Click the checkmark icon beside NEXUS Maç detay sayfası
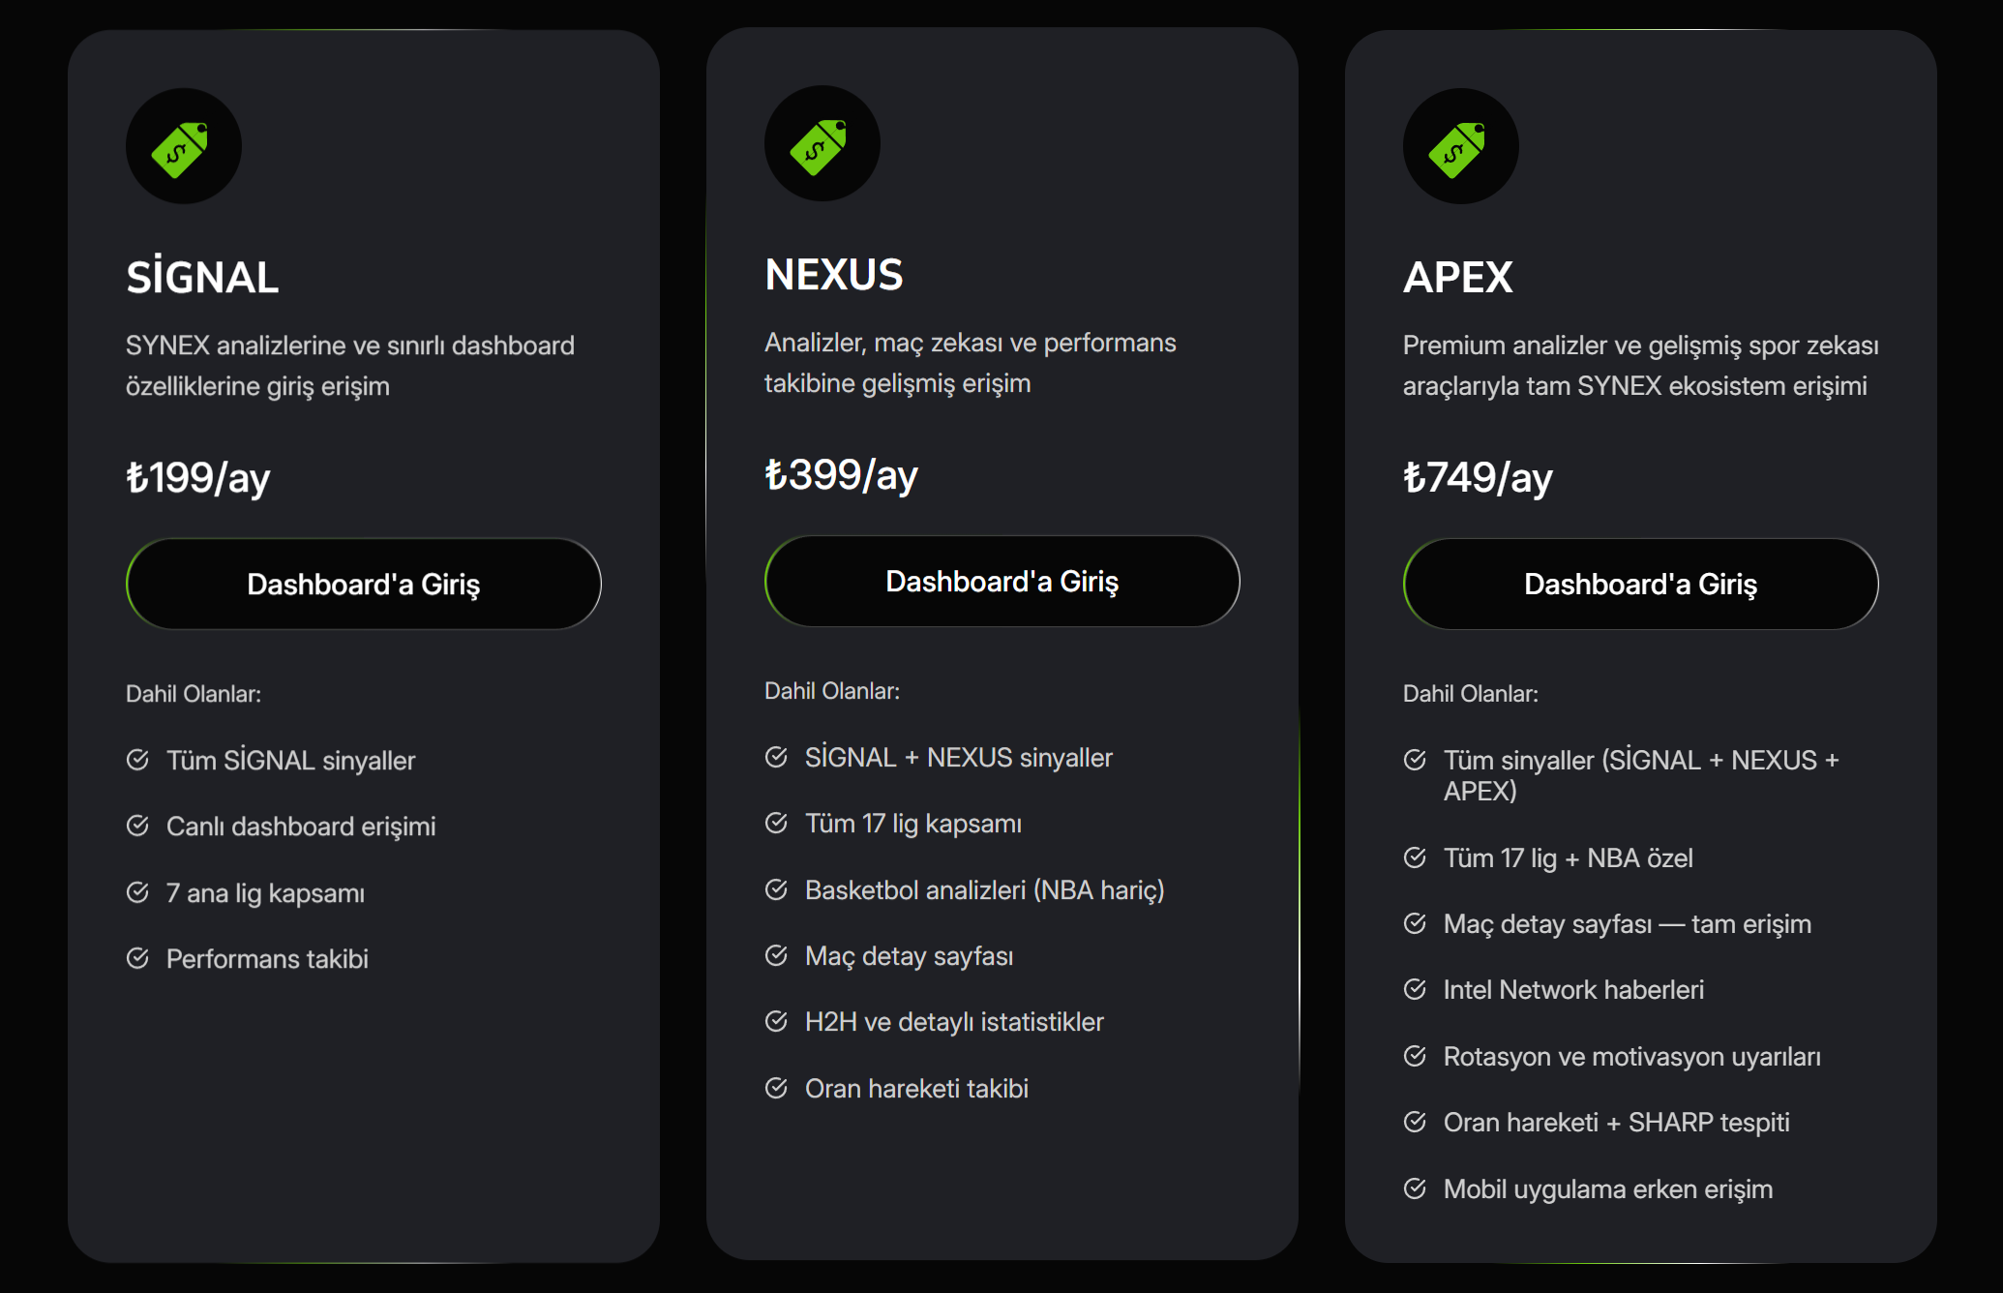The width and height of the screenshot is (2003, 1293). point(776,955)
